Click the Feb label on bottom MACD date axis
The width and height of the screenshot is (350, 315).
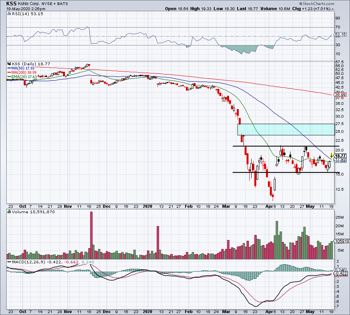(189, 312)
